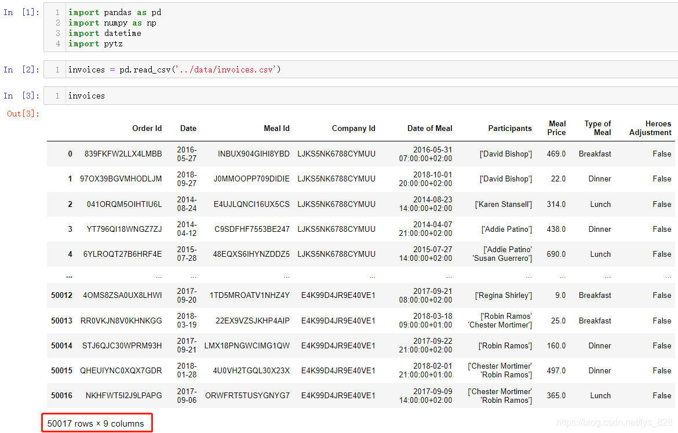Click Meal Price value 22.0
This screenshot has width=678, height=433.
coord(558,179)
